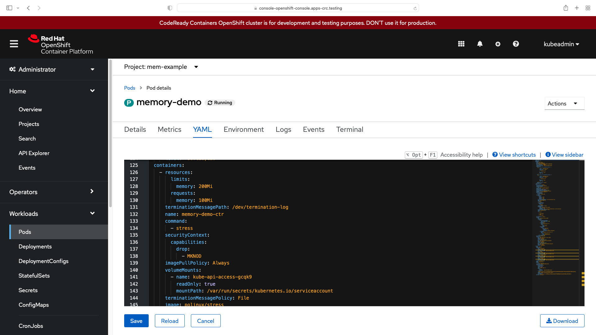Toggle Safari sidebar button
596x335 pixels.
(9, 8)
